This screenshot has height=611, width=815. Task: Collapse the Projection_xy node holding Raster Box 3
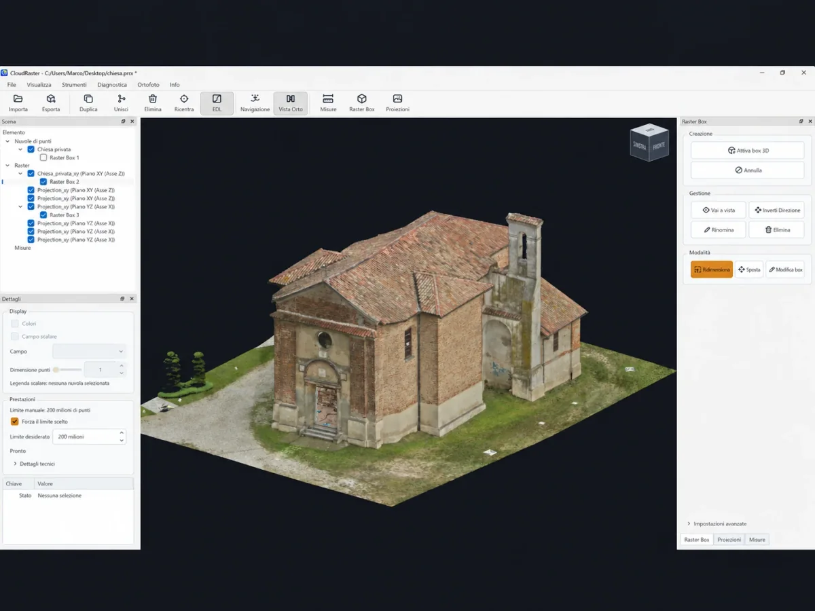pos(20,207)
